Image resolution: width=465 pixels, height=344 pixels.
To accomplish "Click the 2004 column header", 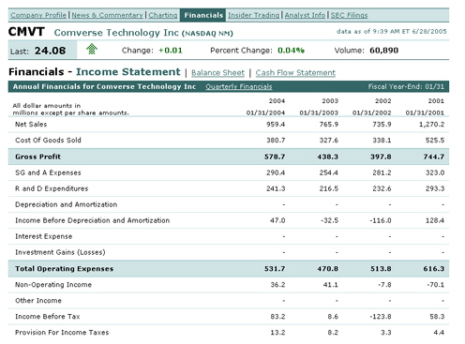I will click(277, 101).
